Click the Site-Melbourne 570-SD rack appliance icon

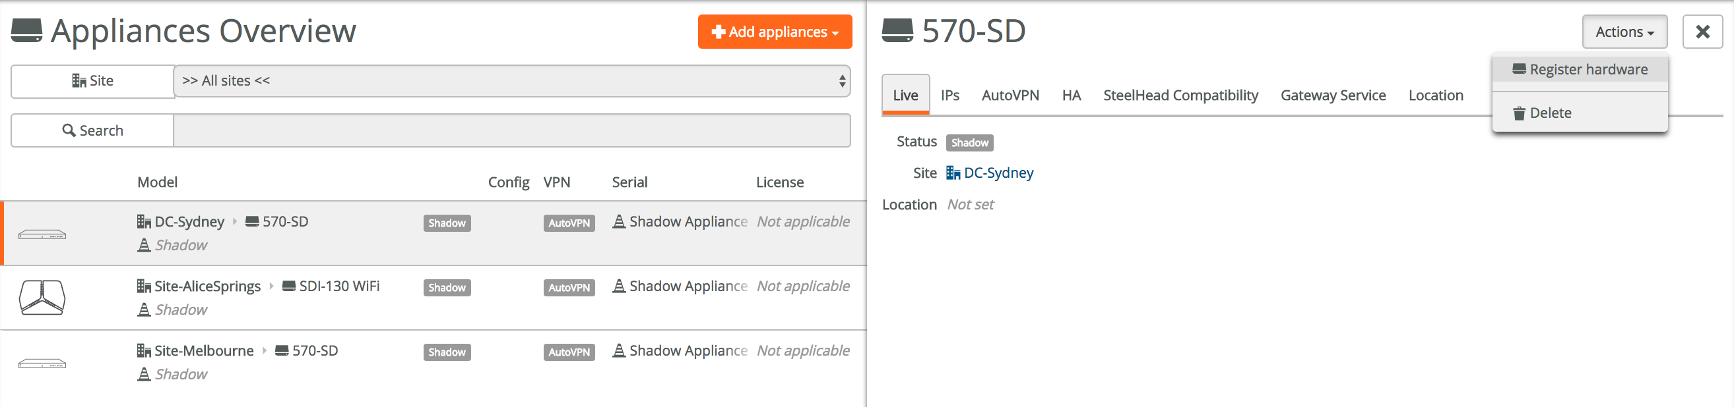point(42,364)
